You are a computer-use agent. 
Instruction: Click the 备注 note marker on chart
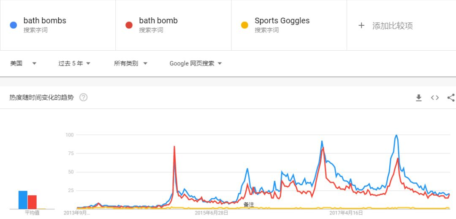(x=249, y=205)
